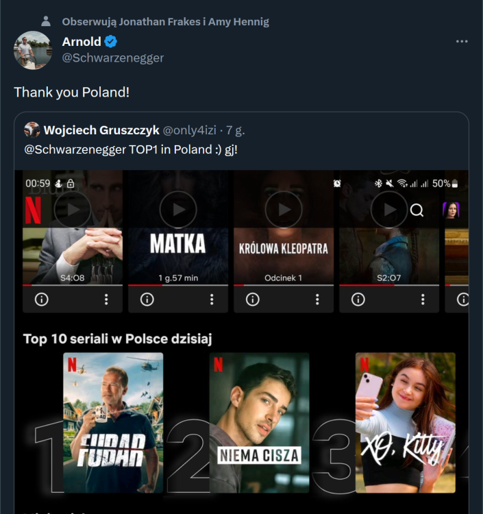This screenshot has height=514, width=483.
Task: Show info for the S2:O7 title
Action: point(358,299)
